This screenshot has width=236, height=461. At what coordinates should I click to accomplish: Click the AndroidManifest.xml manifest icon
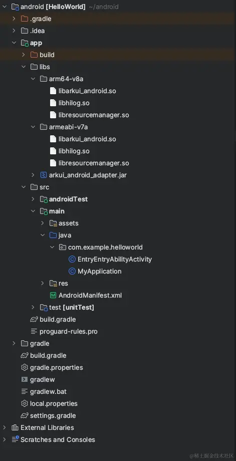pyautogui.click(x=53, y=295)
